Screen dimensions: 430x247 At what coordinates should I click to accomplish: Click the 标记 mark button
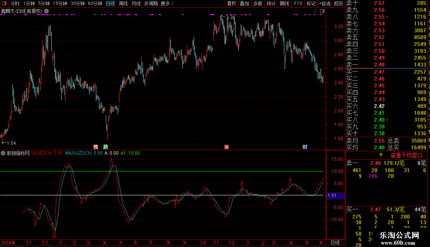pos(311,3)
